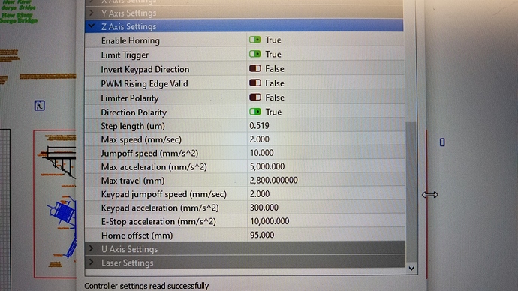Click the settings list scrollbar thumb
The width and height of the screenshot is (518, 291).
tap(411, 192)
